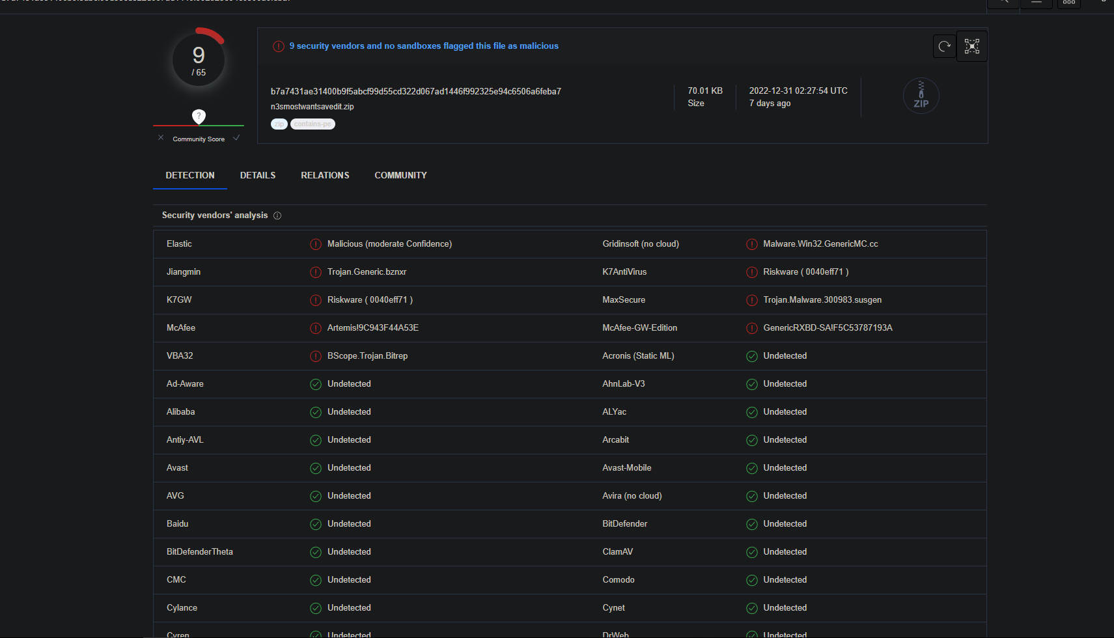Click the ZIP file type icon

coord(921,96)
